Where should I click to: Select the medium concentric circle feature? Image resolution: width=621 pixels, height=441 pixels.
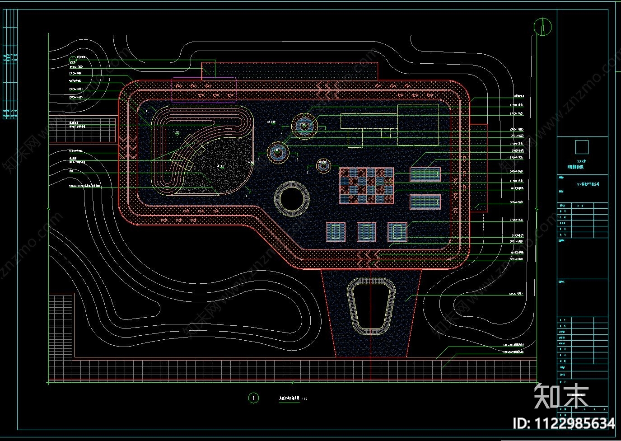coord(278,152)
